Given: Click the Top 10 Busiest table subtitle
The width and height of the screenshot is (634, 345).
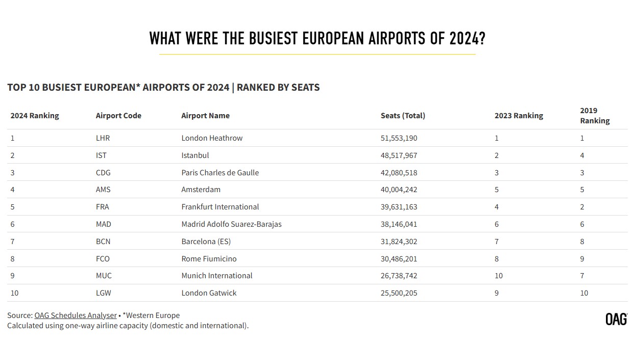Looking at the screenshot, I should [x=163, y=87].
